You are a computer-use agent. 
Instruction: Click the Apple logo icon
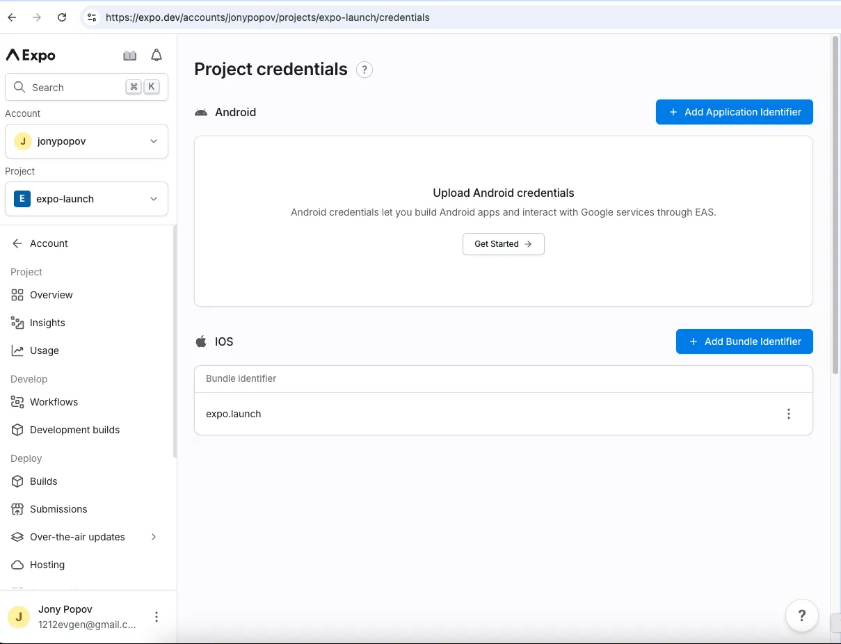coord(201,341)
